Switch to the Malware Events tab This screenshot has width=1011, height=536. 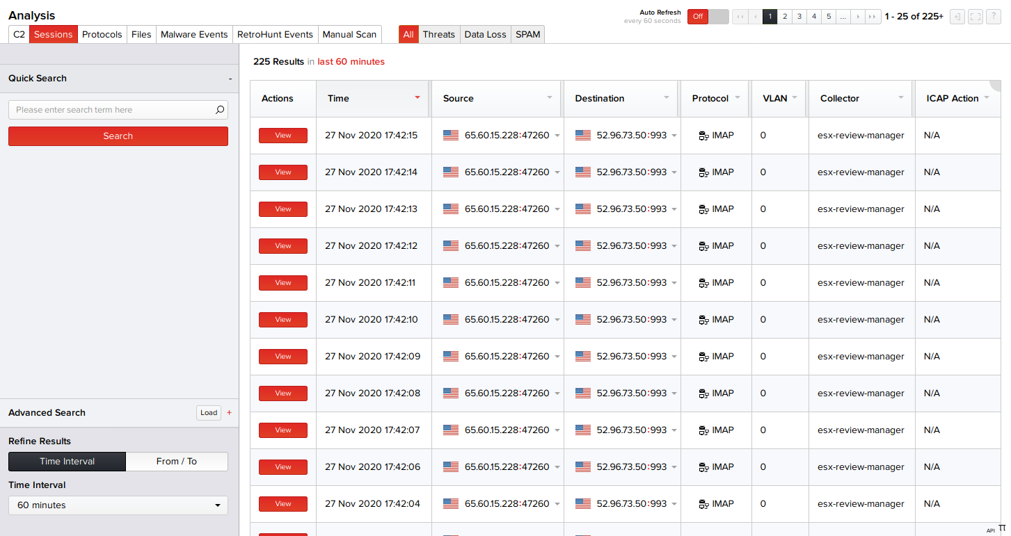[x=194, y=34]
